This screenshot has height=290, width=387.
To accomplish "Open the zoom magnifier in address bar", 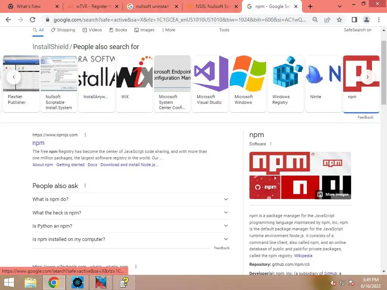I will click(315, 20).
